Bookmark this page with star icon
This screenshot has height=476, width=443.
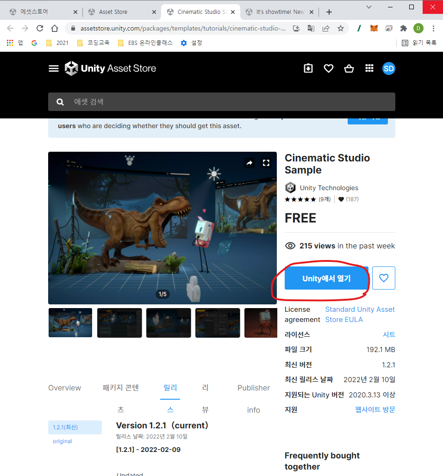[341, 28]
